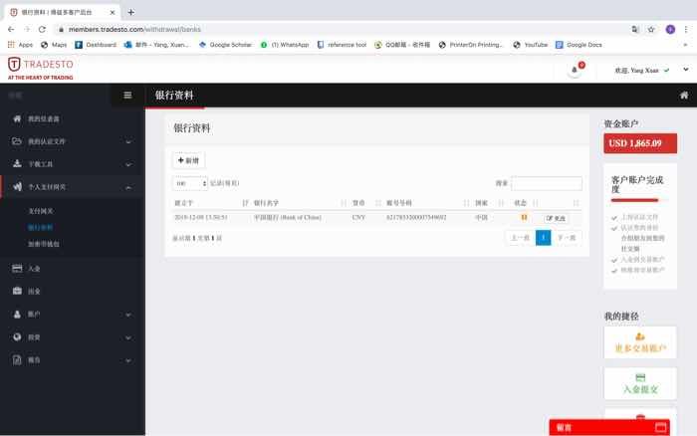Screen dimensions: 697x436
Task: Click the 入金 deposit card icon
Action: [17, 269]
